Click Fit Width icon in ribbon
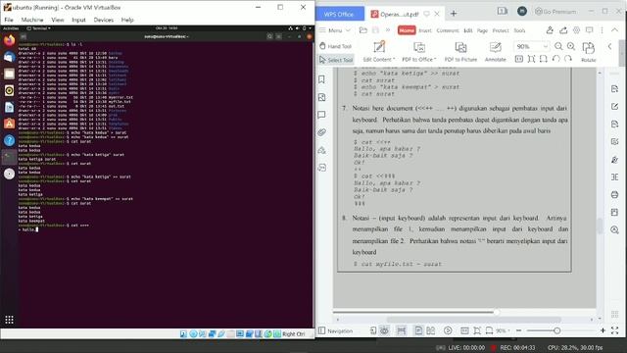This screenshot has width=627, height=353. (x=543, y=59)
